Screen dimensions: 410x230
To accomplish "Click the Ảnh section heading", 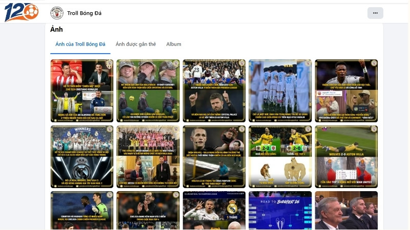I will pyautogui.click(x=56, y=29).
